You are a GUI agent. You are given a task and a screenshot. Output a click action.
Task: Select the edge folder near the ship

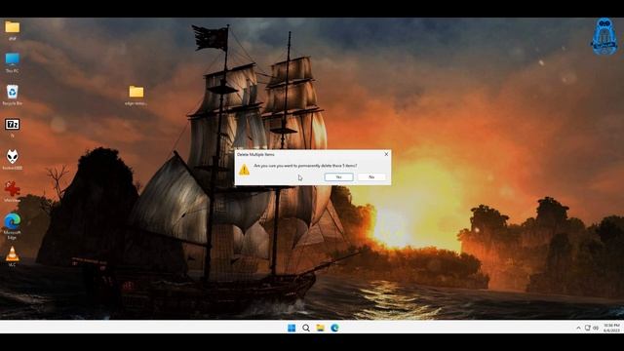click(x=136, y=96)
